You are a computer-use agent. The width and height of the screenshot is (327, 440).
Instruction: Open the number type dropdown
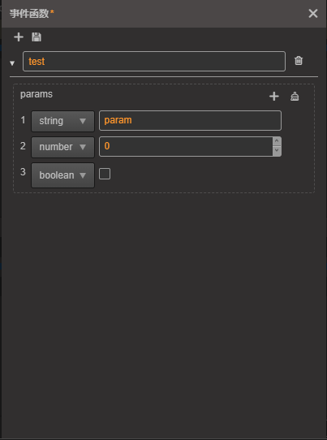tap(62, 147)
